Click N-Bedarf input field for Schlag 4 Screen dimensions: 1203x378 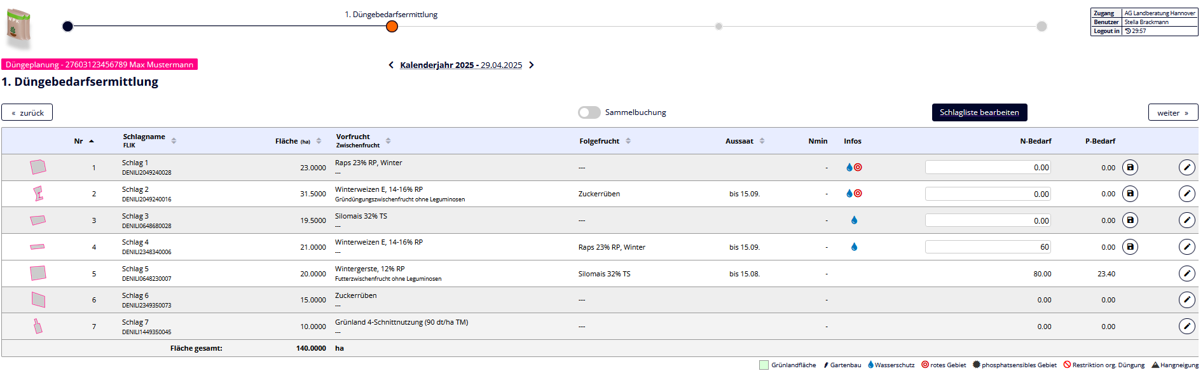(x=987, y=247)
